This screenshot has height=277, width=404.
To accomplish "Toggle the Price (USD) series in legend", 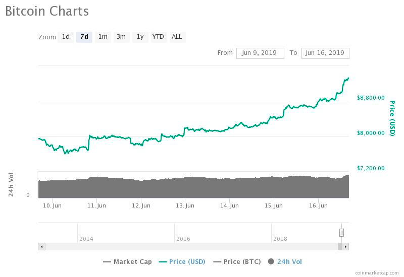I will coord(182,262).
